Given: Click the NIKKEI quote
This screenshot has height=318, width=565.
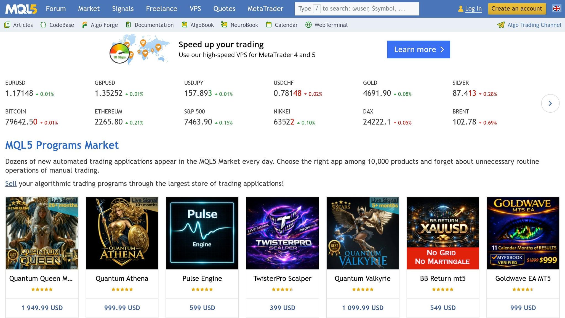Looking at the screenshot, I should (x=294, y=118).
